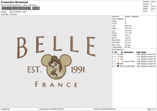This screenshot has height=111, width=157.
Task: Click the 'Page 1 of 1' footer text
Action: tap(152, 109)
